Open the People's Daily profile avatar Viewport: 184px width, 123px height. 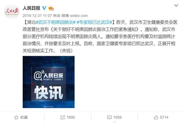(x=12, y=12)
